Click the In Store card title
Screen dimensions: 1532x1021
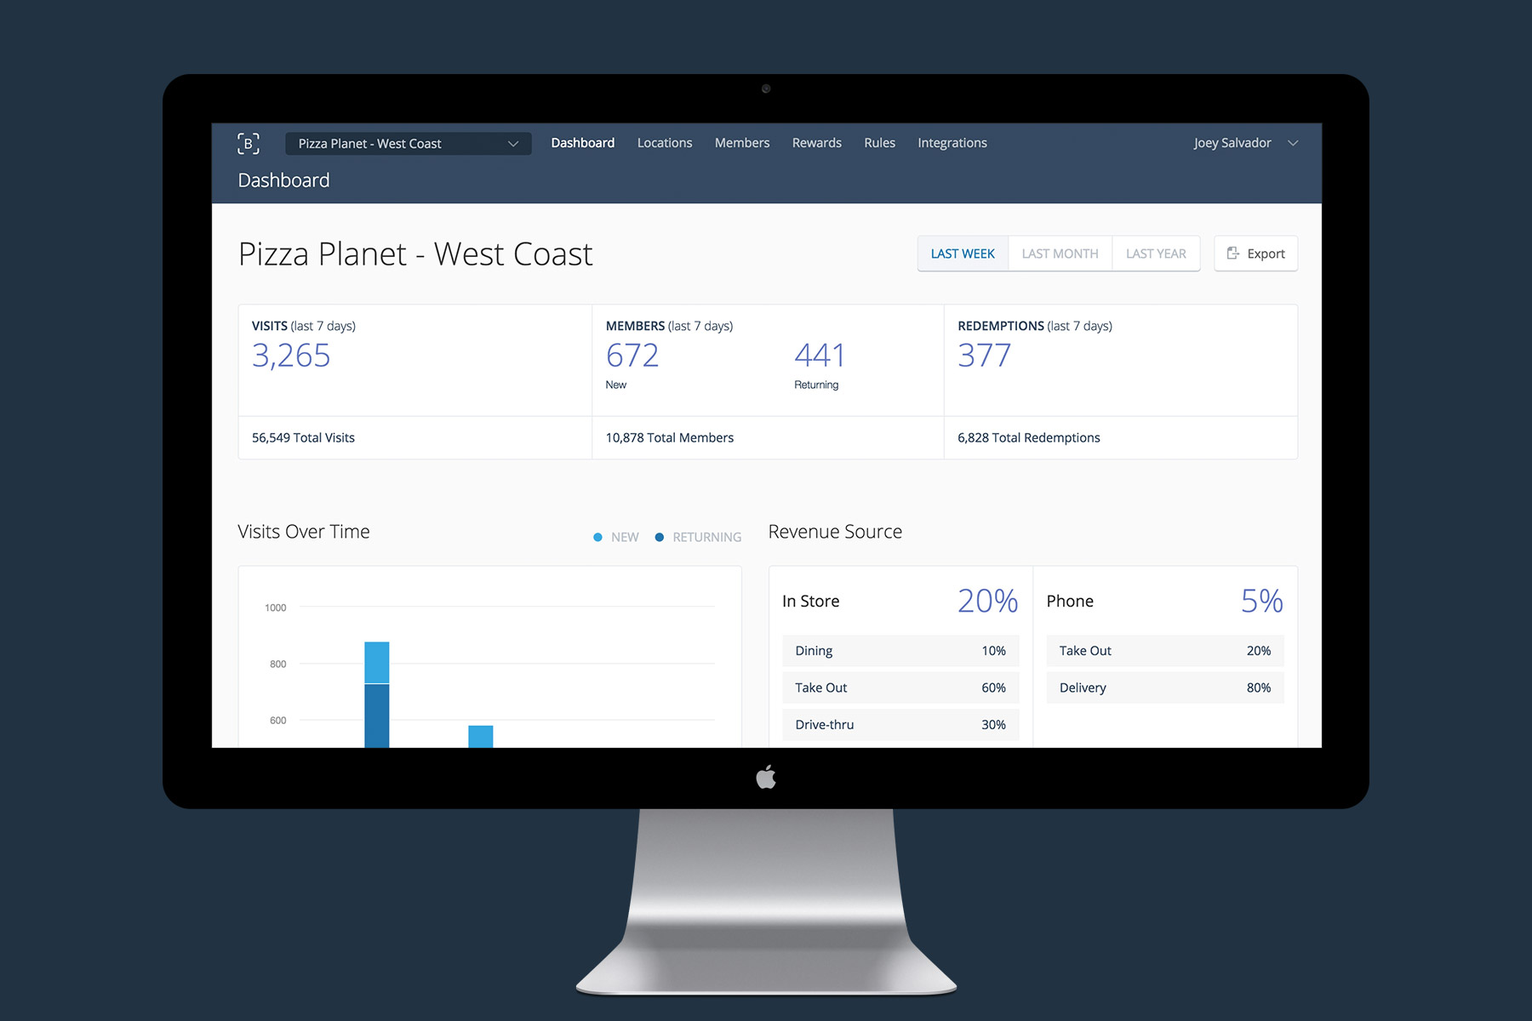[811, 602]
